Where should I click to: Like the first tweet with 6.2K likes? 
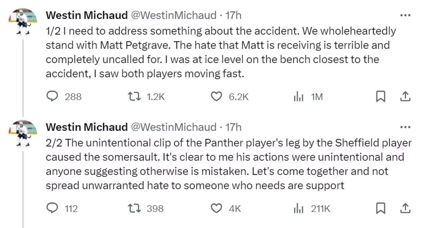[x=217, y=97]
